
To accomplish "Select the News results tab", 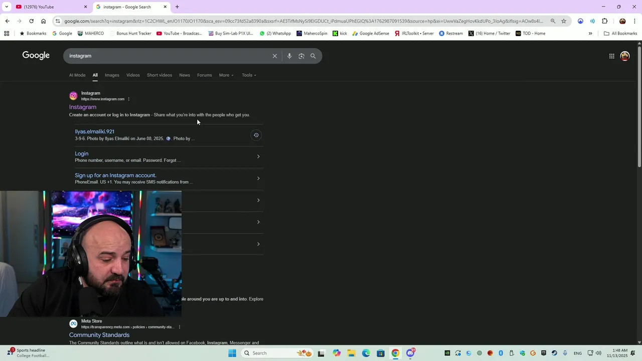I will (x=185, y=75).
